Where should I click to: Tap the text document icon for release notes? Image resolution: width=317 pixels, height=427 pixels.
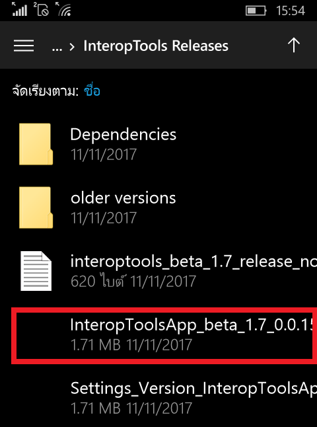(36, 271)
